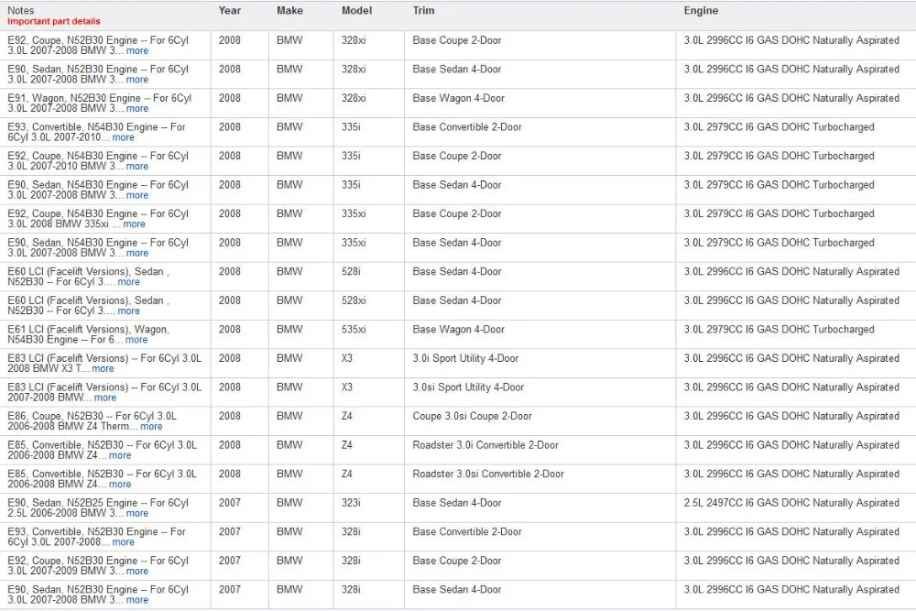
Task: Click the 'Notes' column header
Action: (x=21, y=10)
